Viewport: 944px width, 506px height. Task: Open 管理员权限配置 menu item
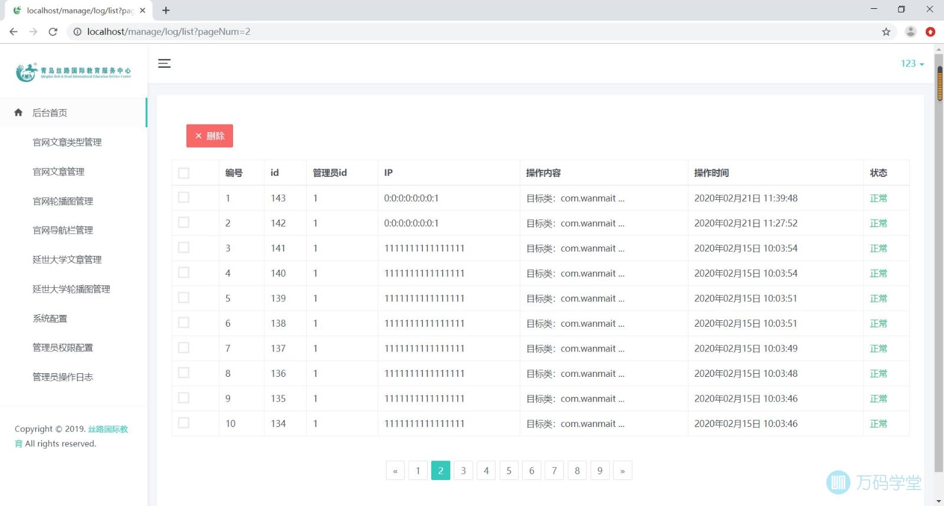[x=63, y=347]
